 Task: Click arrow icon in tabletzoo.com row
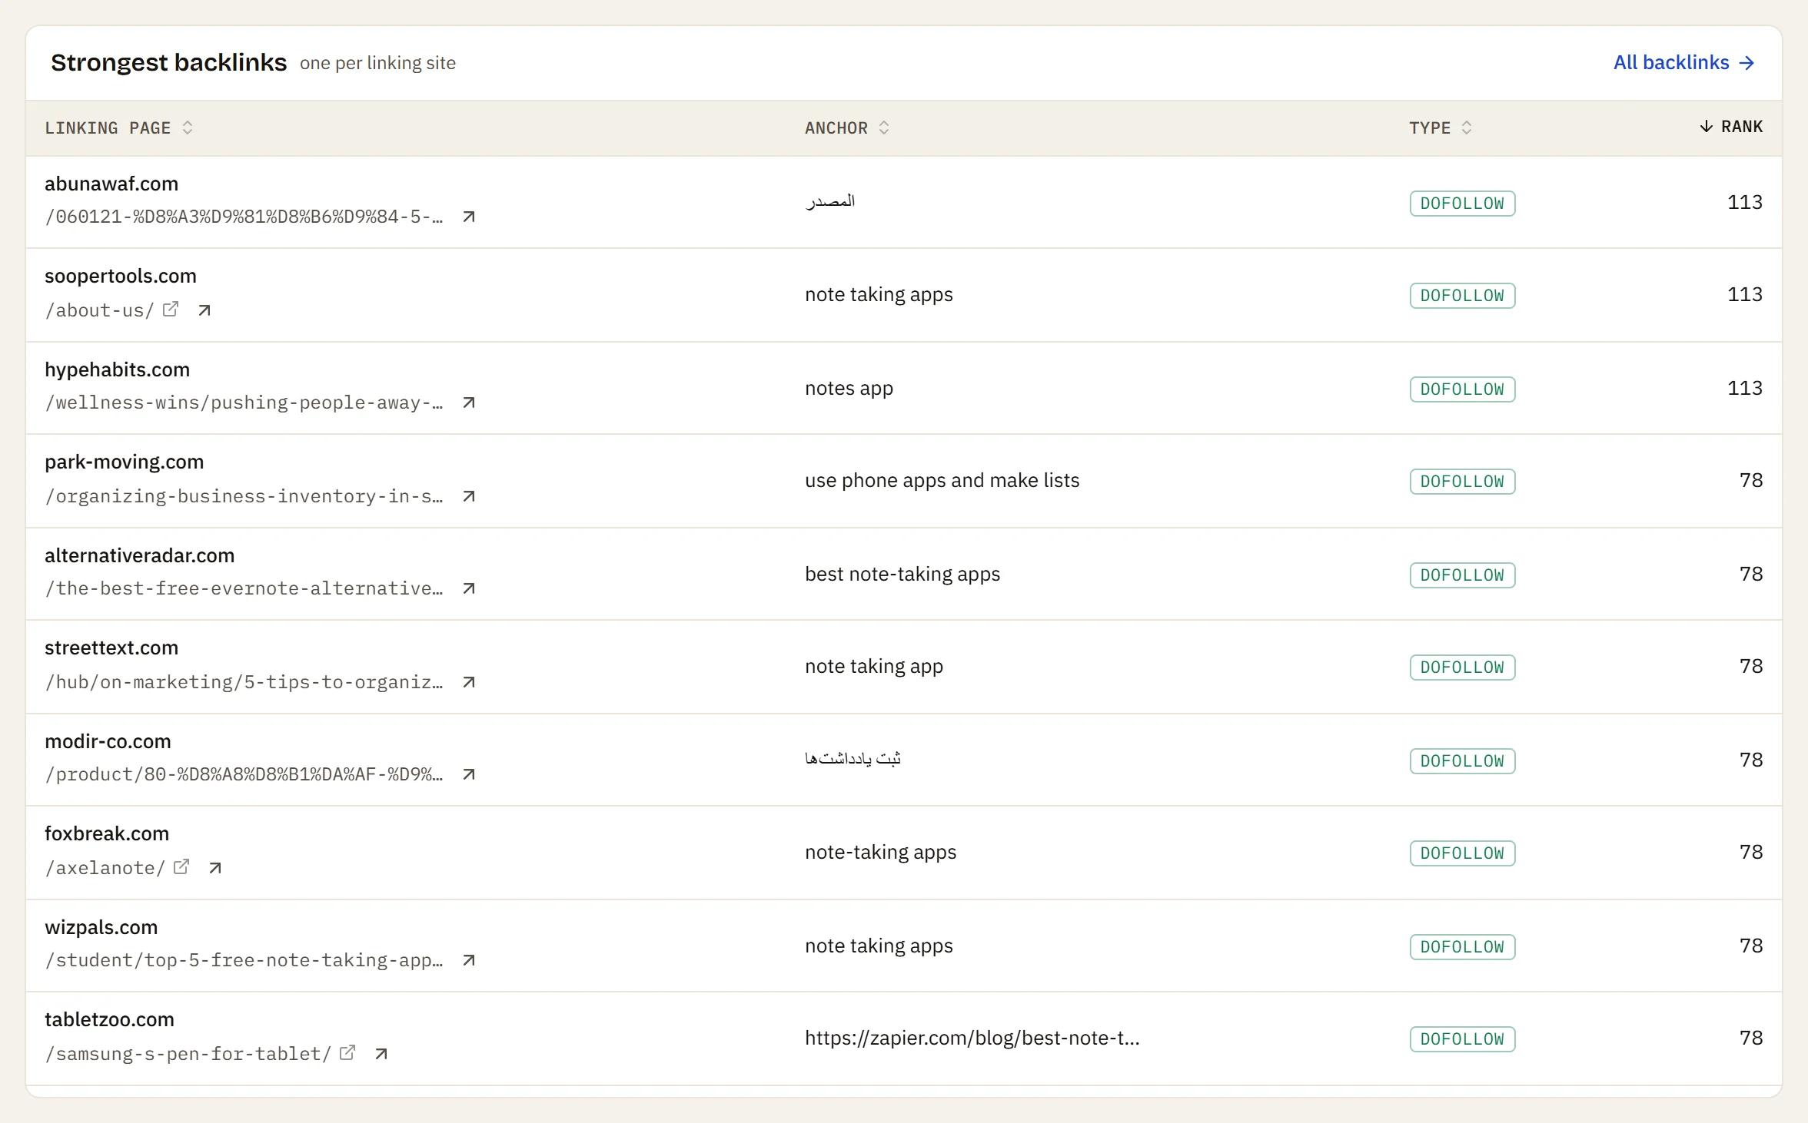(x=381, y=1054)
